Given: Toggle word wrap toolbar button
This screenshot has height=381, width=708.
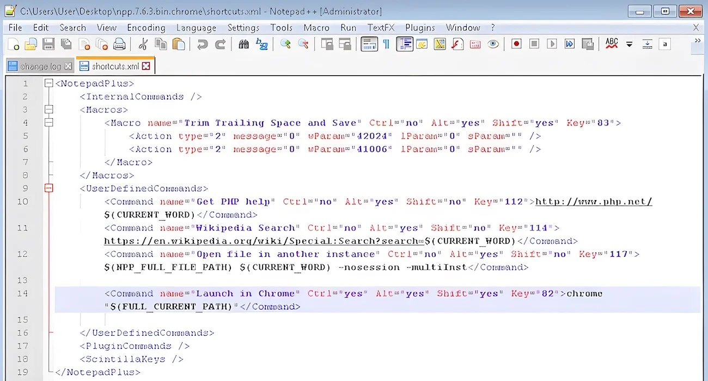Looking at the screenshot, I should tap(369, 44).
